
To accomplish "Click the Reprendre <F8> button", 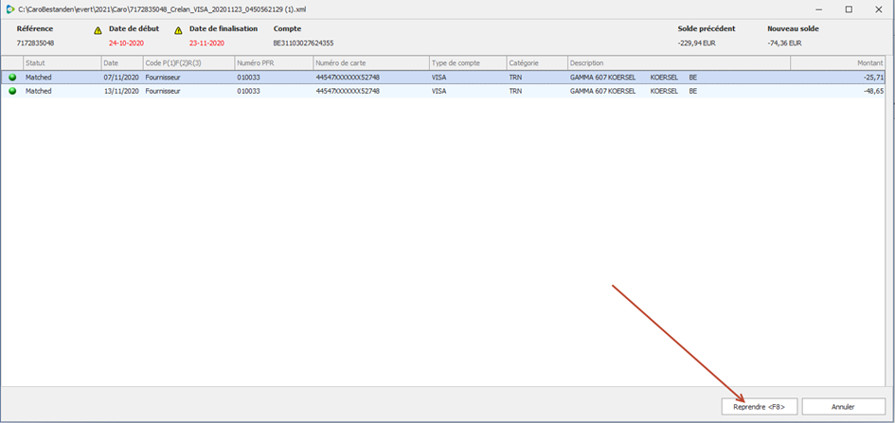I will coord(760,407).
